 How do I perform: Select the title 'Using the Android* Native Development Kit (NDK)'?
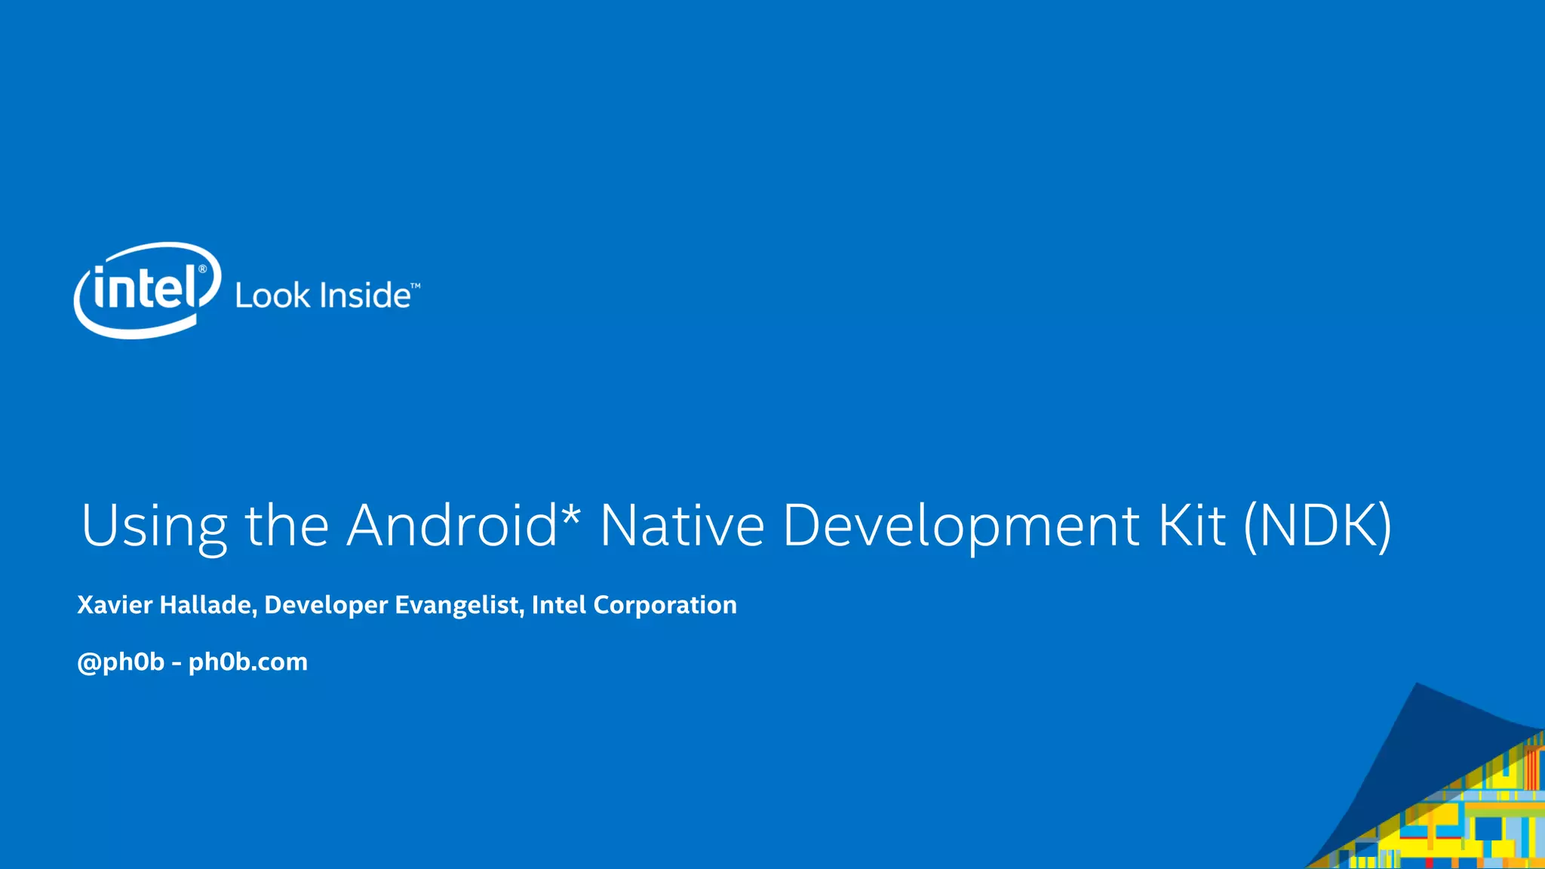[736, 527]
